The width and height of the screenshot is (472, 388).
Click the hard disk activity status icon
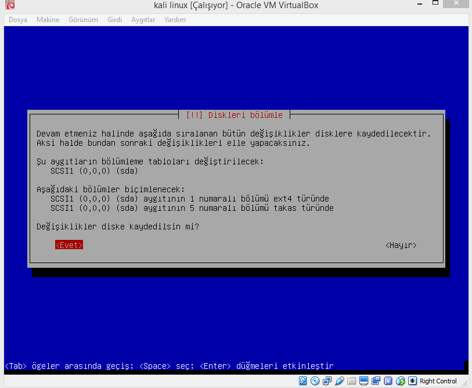pyautogui.click(x=303, y=381)
